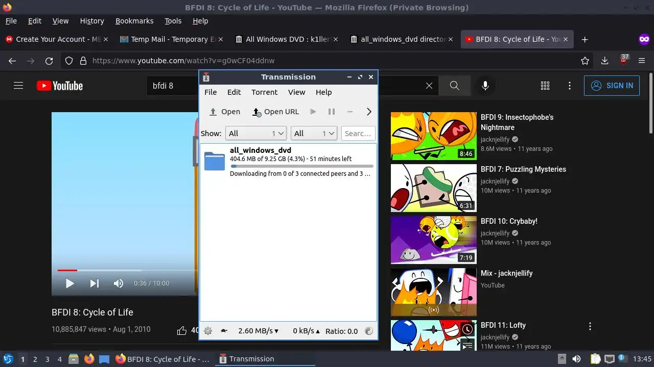Close the Temp Mail tab
The height and width of the screenshot is (367, 654).
221,39
